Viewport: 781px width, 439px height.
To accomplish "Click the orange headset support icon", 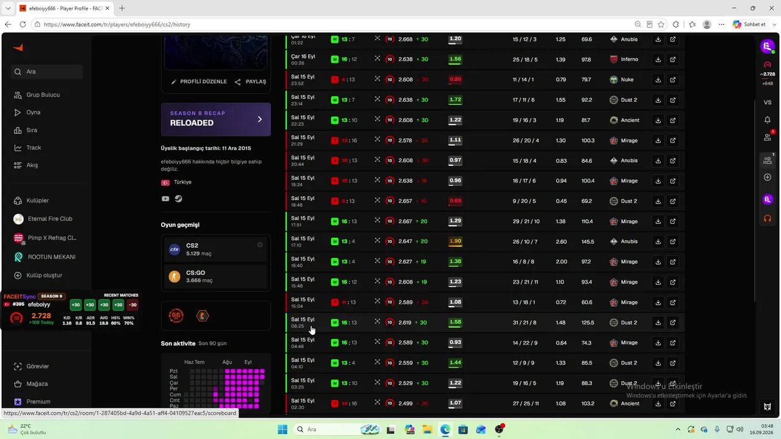I will point(768,218).
